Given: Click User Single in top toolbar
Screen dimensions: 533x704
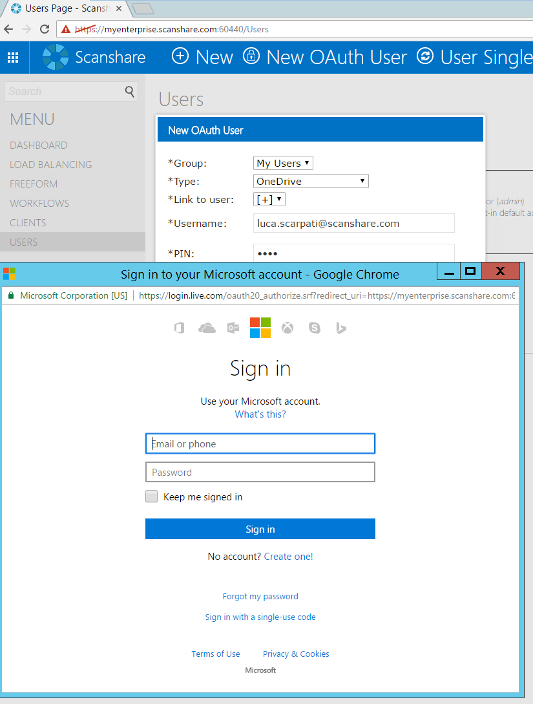Looking at the screenshot, I should click(x=475, y=57).
